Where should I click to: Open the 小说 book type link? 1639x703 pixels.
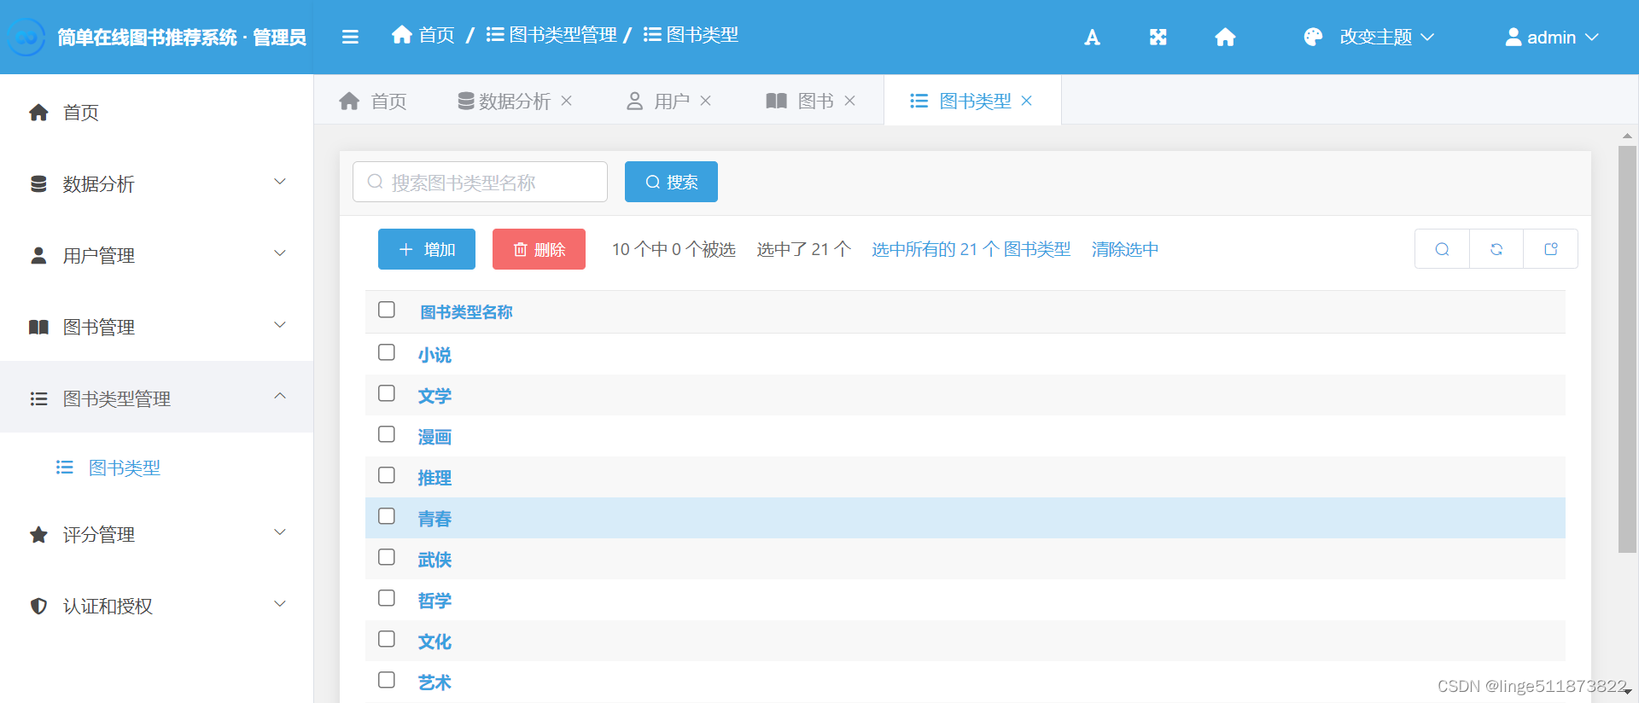(435, 355)
